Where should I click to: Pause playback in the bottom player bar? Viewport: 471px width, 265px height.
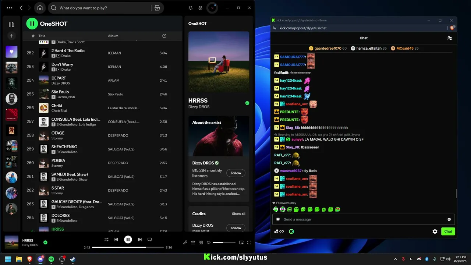coord(128,240)
